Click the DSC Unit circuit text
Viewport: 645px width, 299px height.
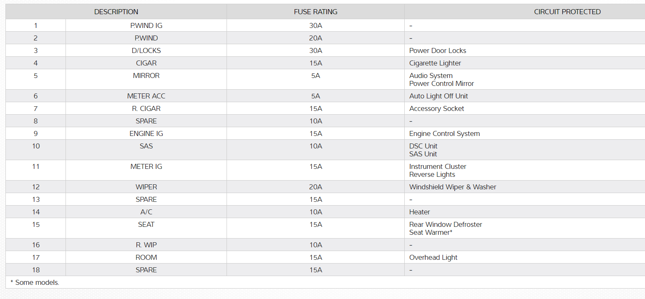pyautogui.click(x=423, y=146)
